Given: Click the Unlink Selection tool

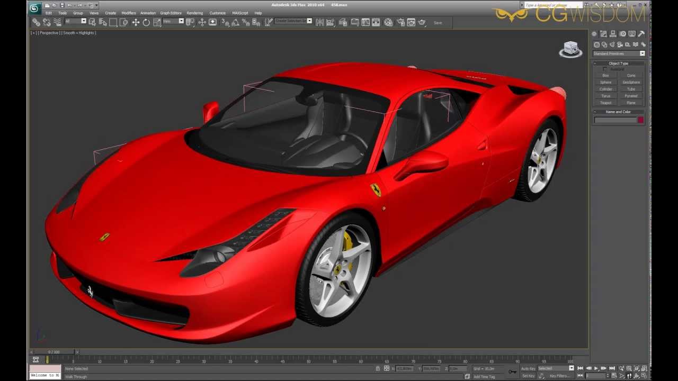Looking at the screenshot, I should click(47, 22).
